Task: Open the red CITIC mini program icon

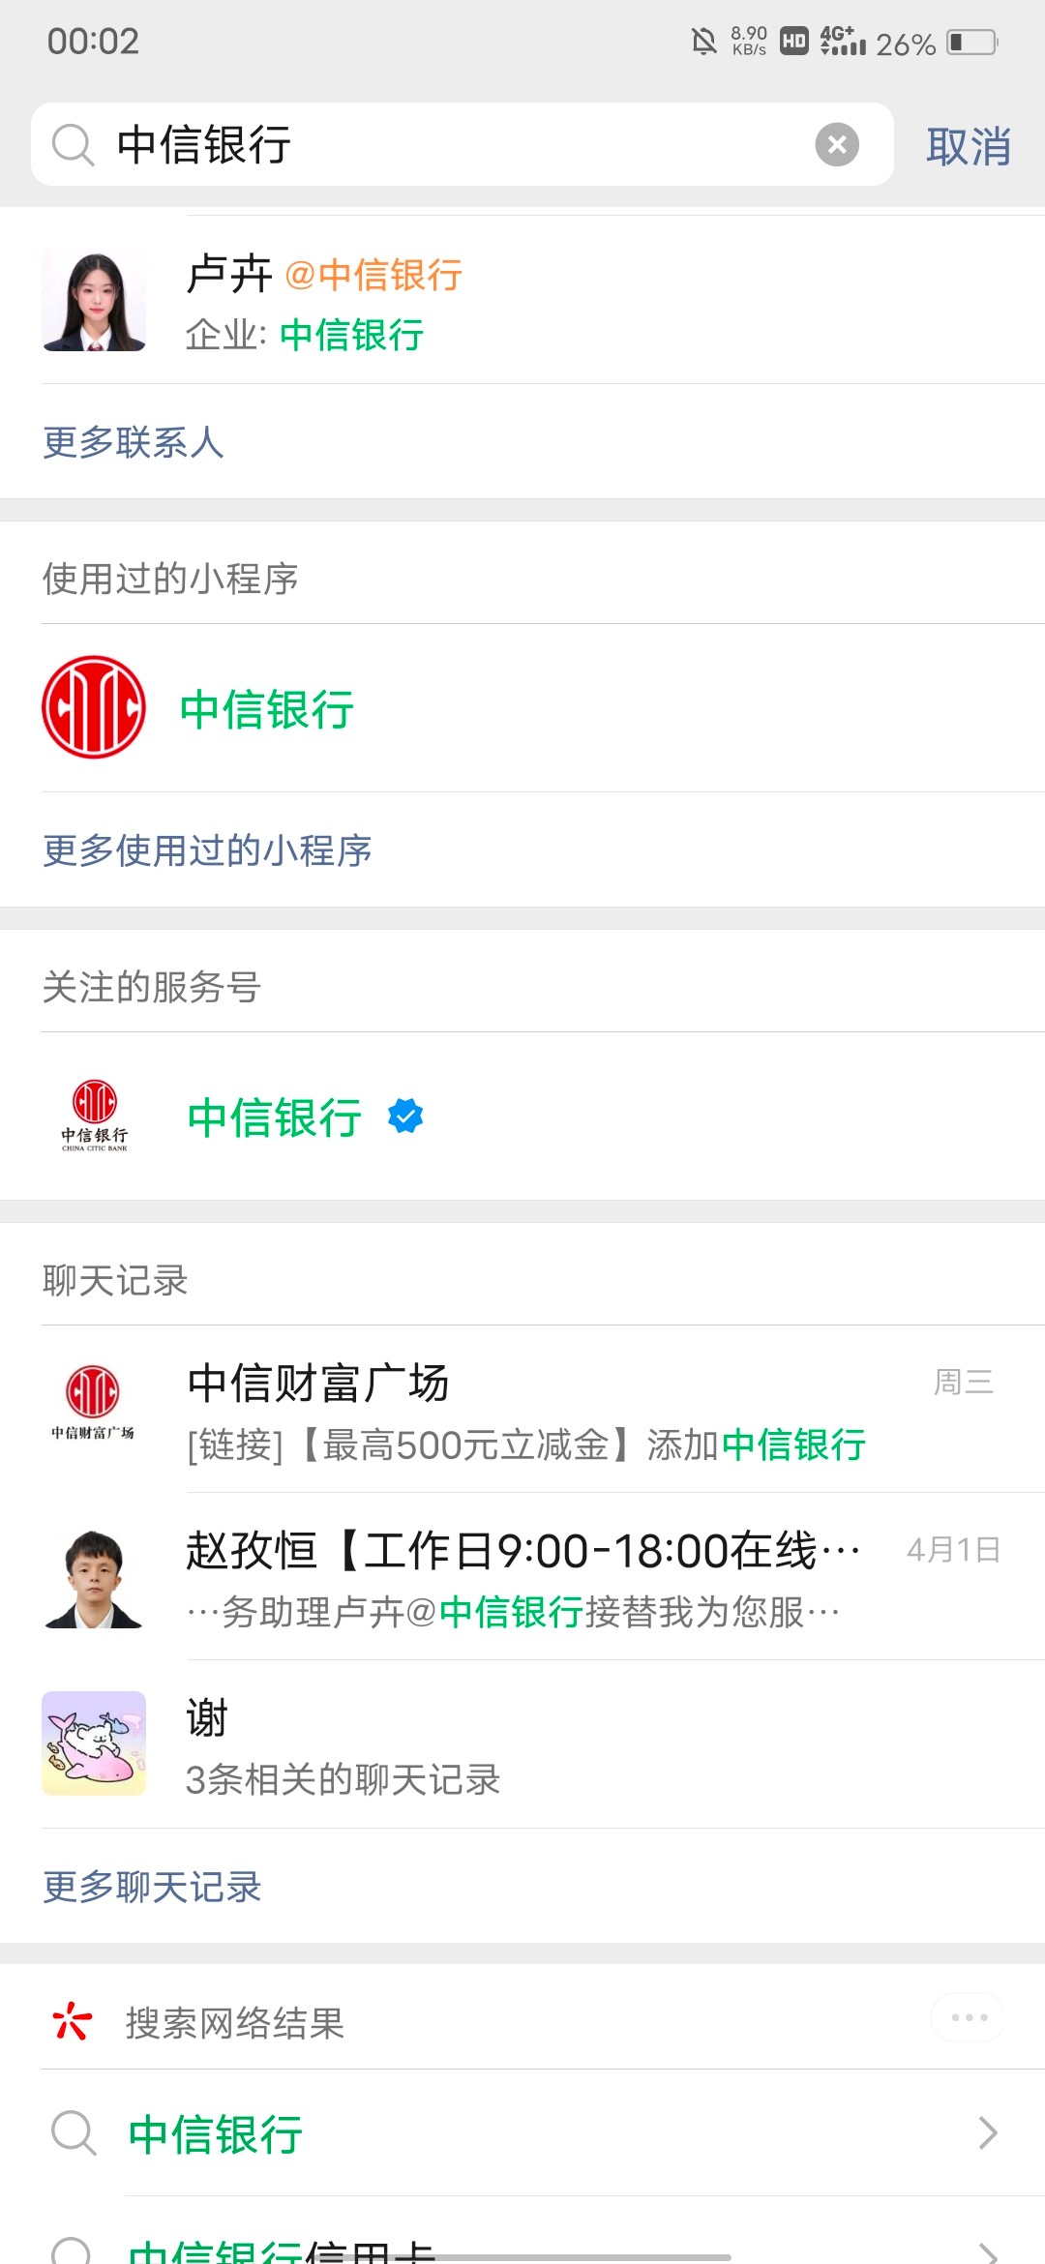Action: (x=94, y=707)
